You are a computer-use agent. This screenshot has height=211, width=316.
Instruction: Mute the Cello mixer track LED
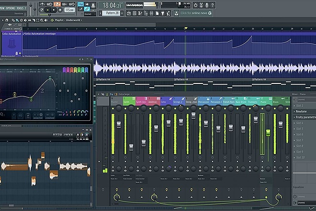[163, 109]
